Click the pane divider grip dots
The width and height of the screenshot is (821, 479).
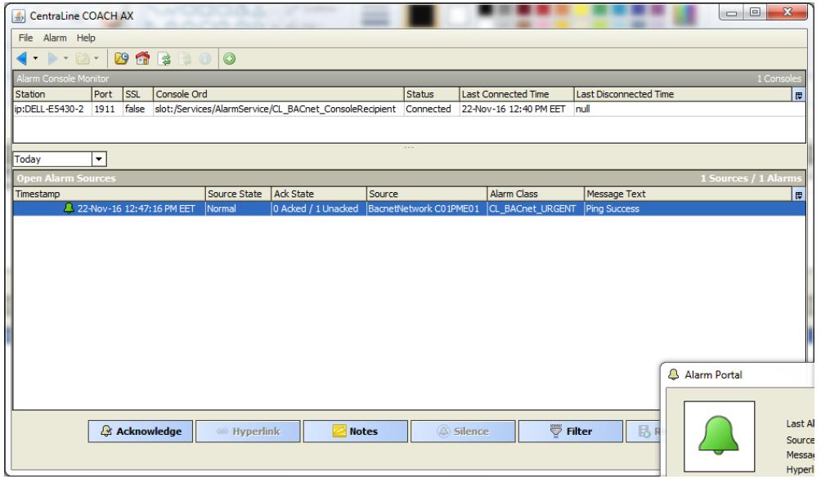[x=409, y=147]
